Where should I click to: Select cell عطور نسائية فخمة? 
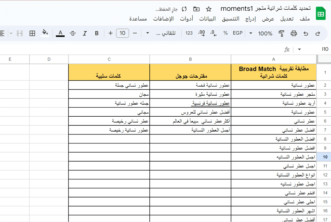190,85
